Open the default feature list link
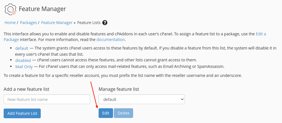 [x=22, y=48]
